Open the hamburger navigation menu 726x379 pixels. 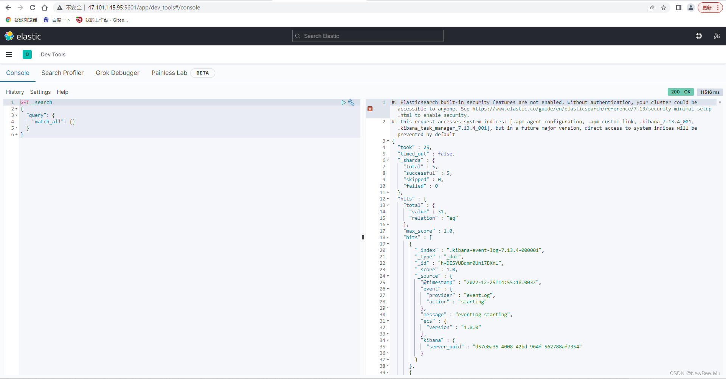tap(9, 54)
